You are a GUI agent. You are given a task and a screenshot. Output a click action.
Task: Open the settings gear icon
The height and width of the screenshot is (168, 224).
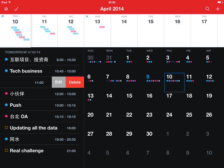(6, 9)
